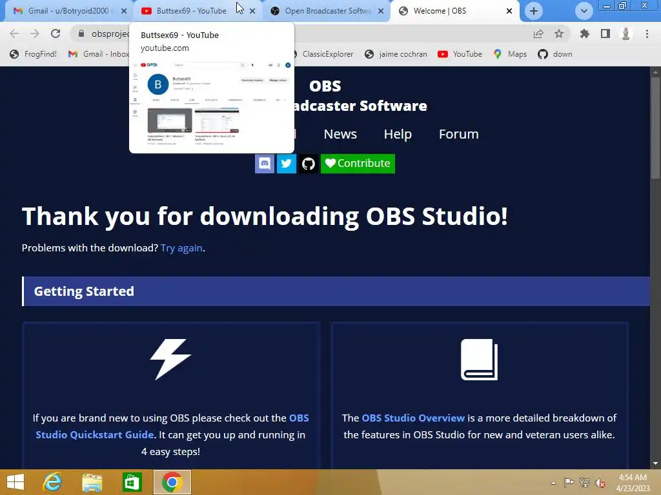Reload the current page

pyautogui.click(x=56, y=34)
